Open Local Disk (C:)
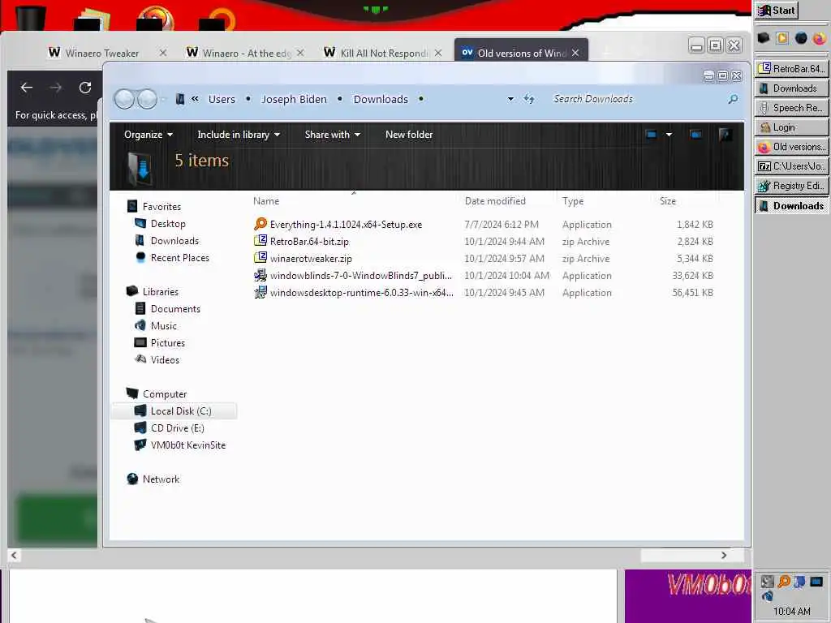The width and height of the screenshot is (831, 623). (x=181, y=411)
